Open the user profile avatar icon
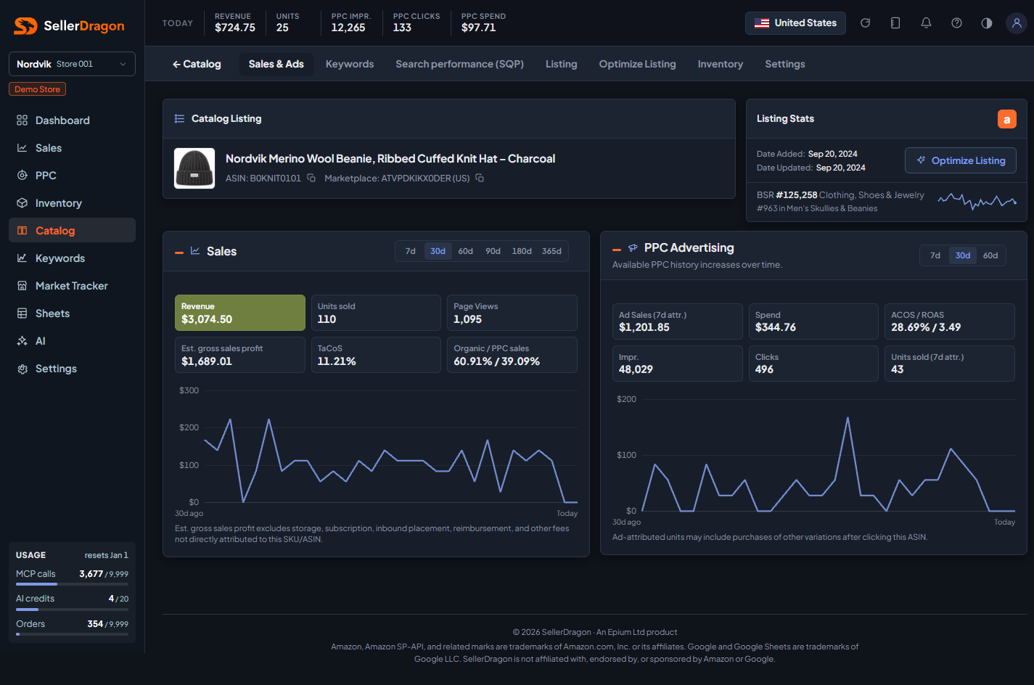The height and width of the screenshot is (685, 1034). 1017,23
